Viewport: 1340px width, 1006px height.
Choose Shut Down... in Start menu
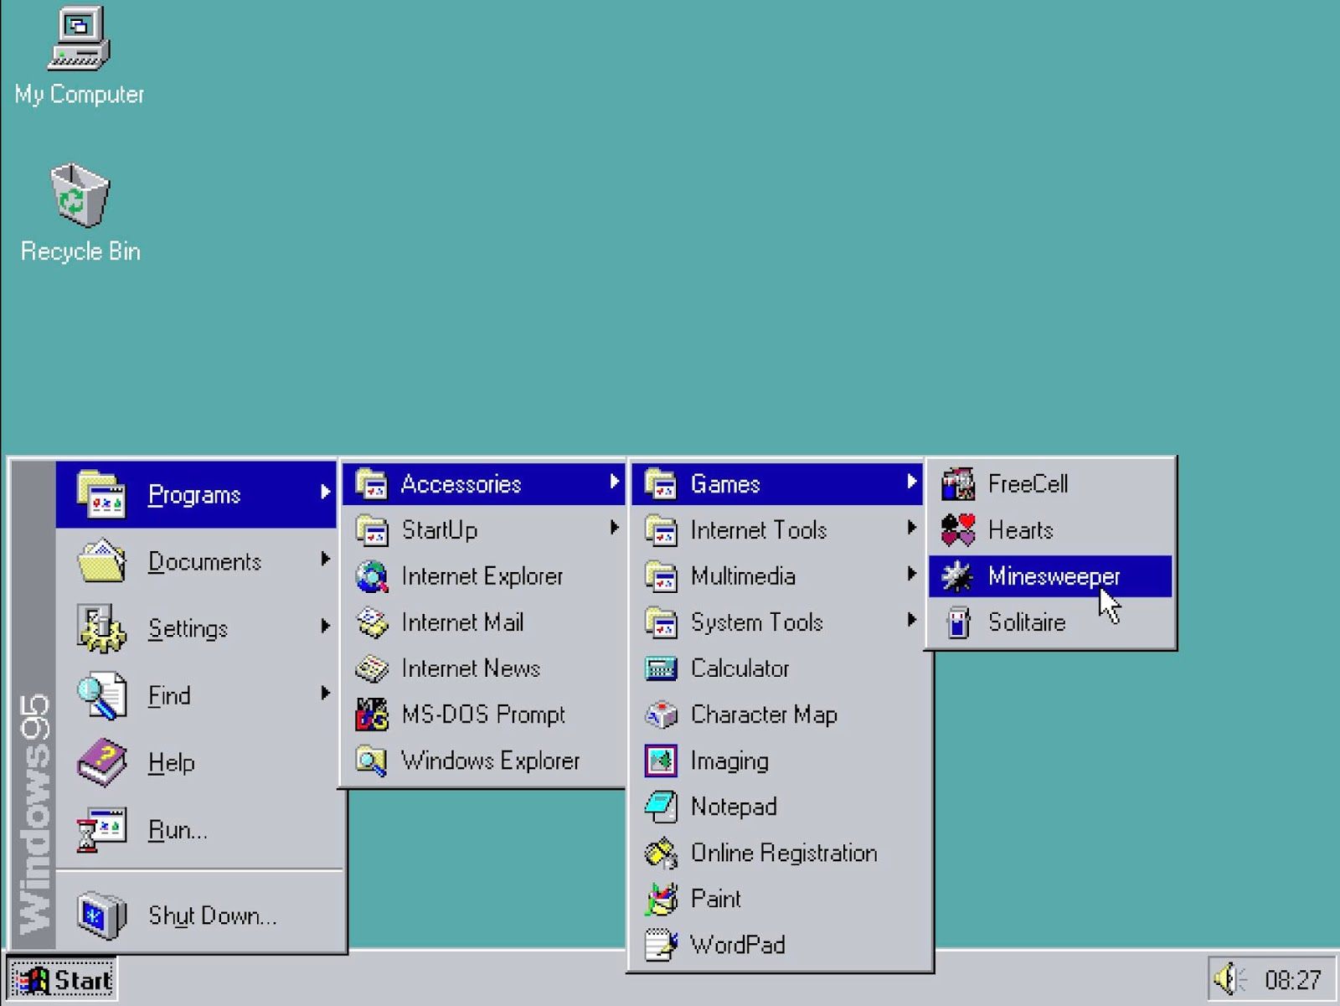coord(199,915)
